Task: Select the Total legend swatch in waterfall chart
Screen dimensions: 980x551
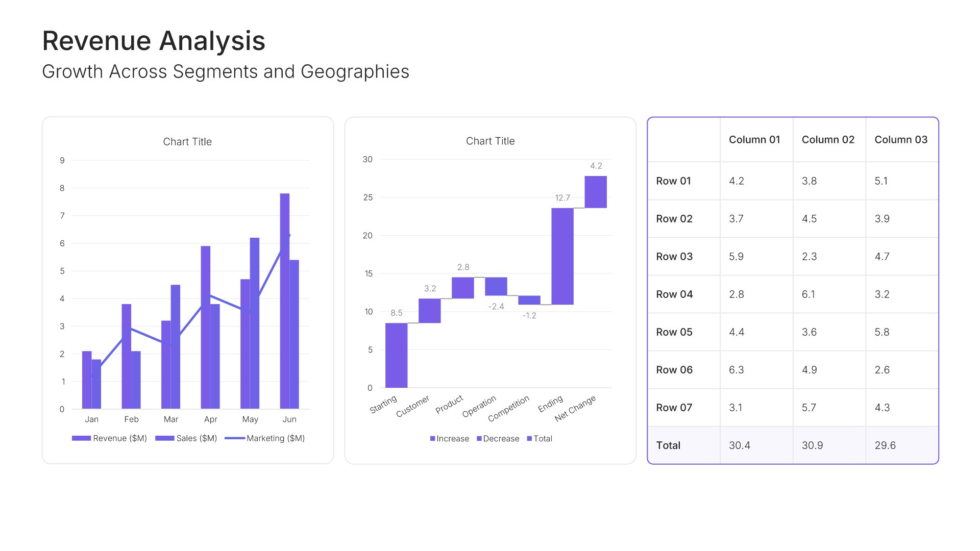Action: coord(530,439)
